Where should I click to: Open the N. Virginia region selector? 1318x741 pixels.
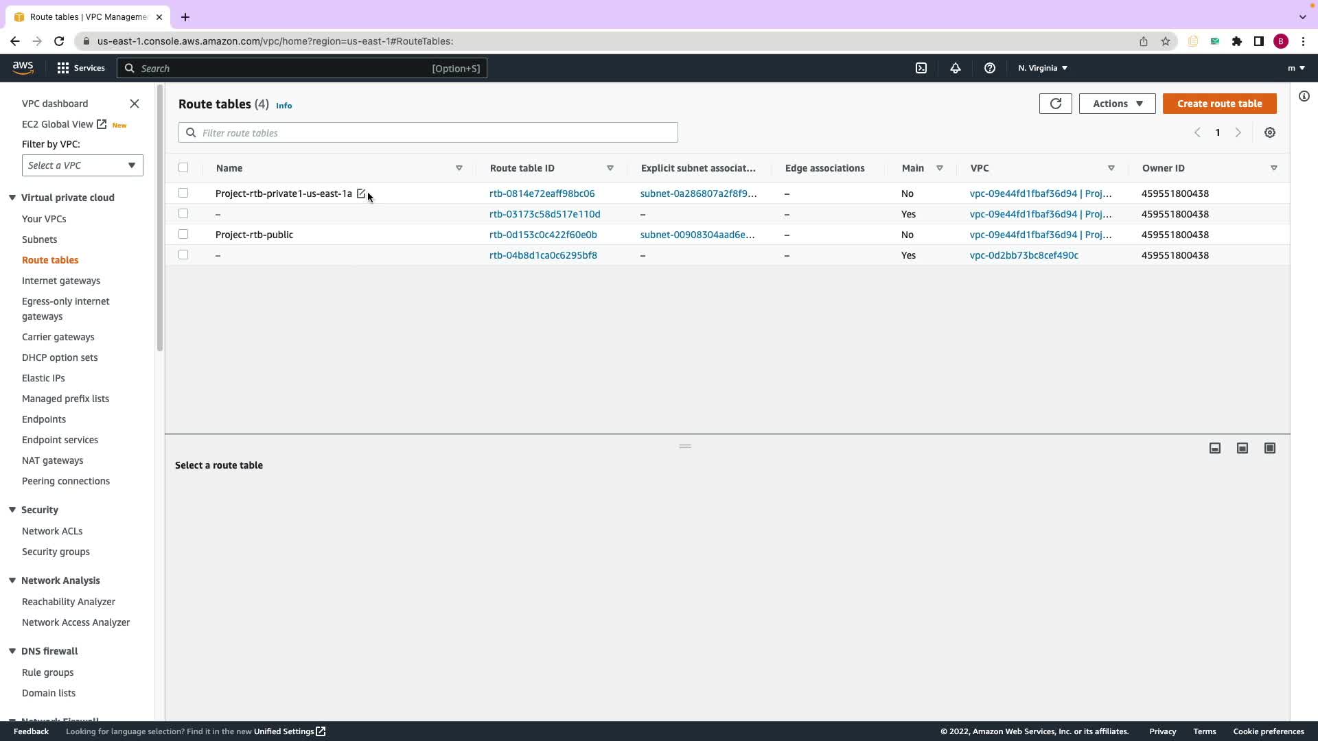pos(1042,68)
